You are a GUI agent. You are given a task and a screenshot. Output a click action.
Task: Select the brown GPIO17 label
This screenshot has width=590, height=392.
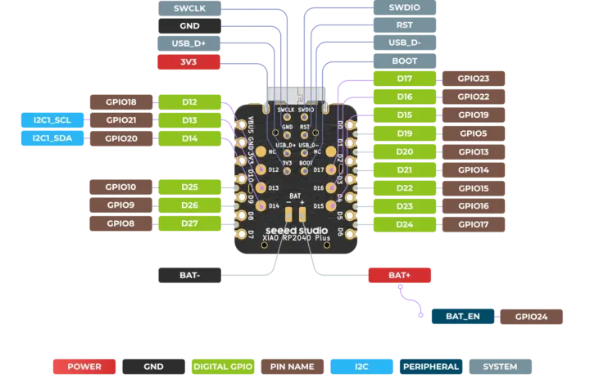tap(474, 224)
